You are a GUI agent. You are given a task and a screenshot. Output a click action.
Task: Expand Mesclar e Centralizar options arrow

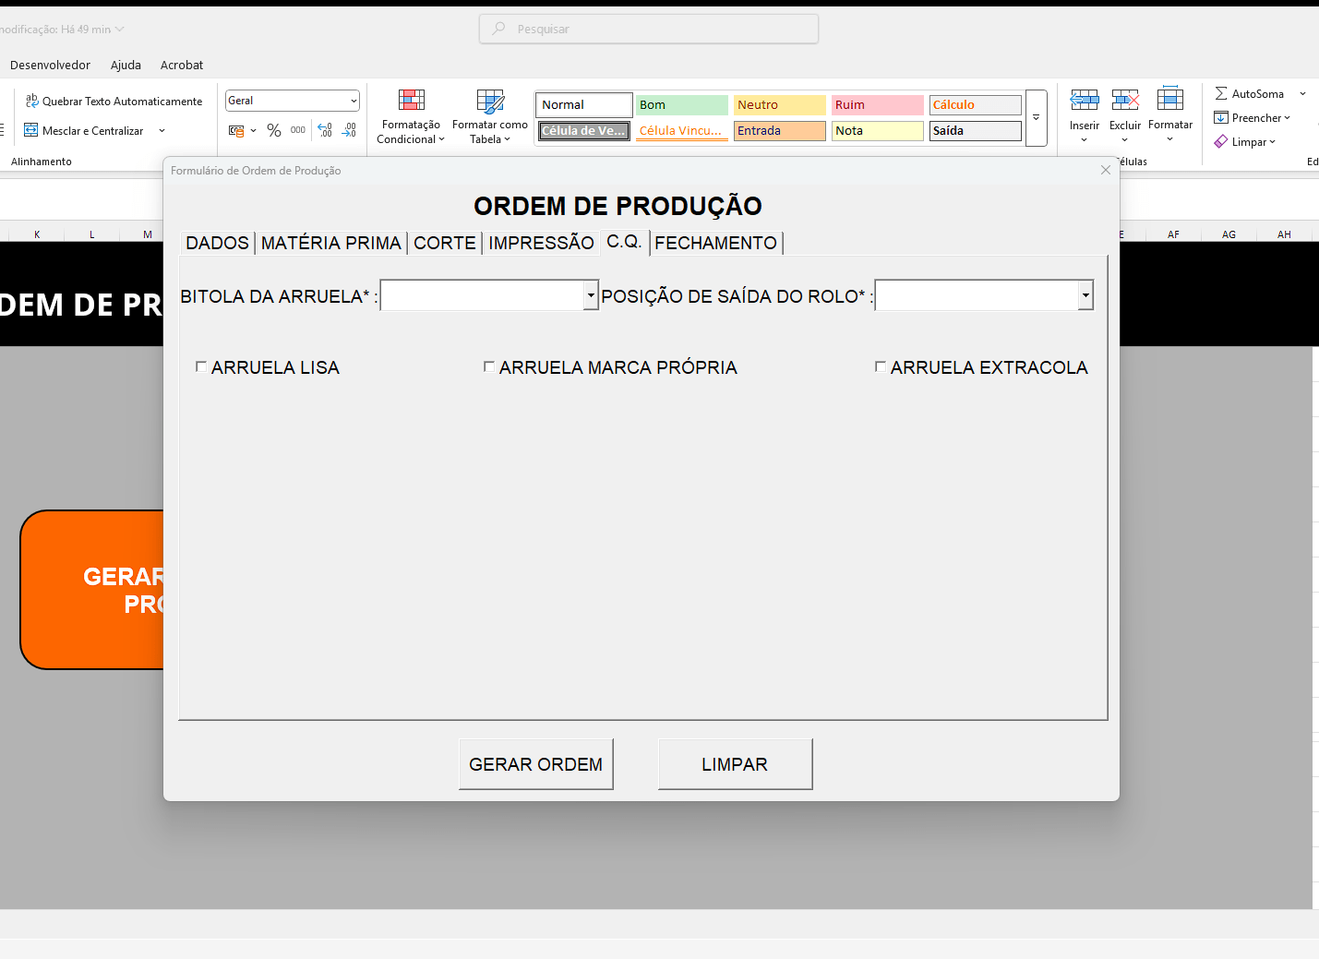point(162,130)
